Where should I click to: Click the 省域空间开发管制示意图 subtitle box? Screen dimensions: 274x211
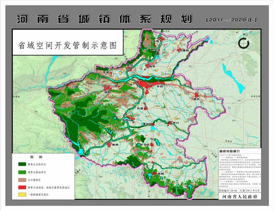67,43
